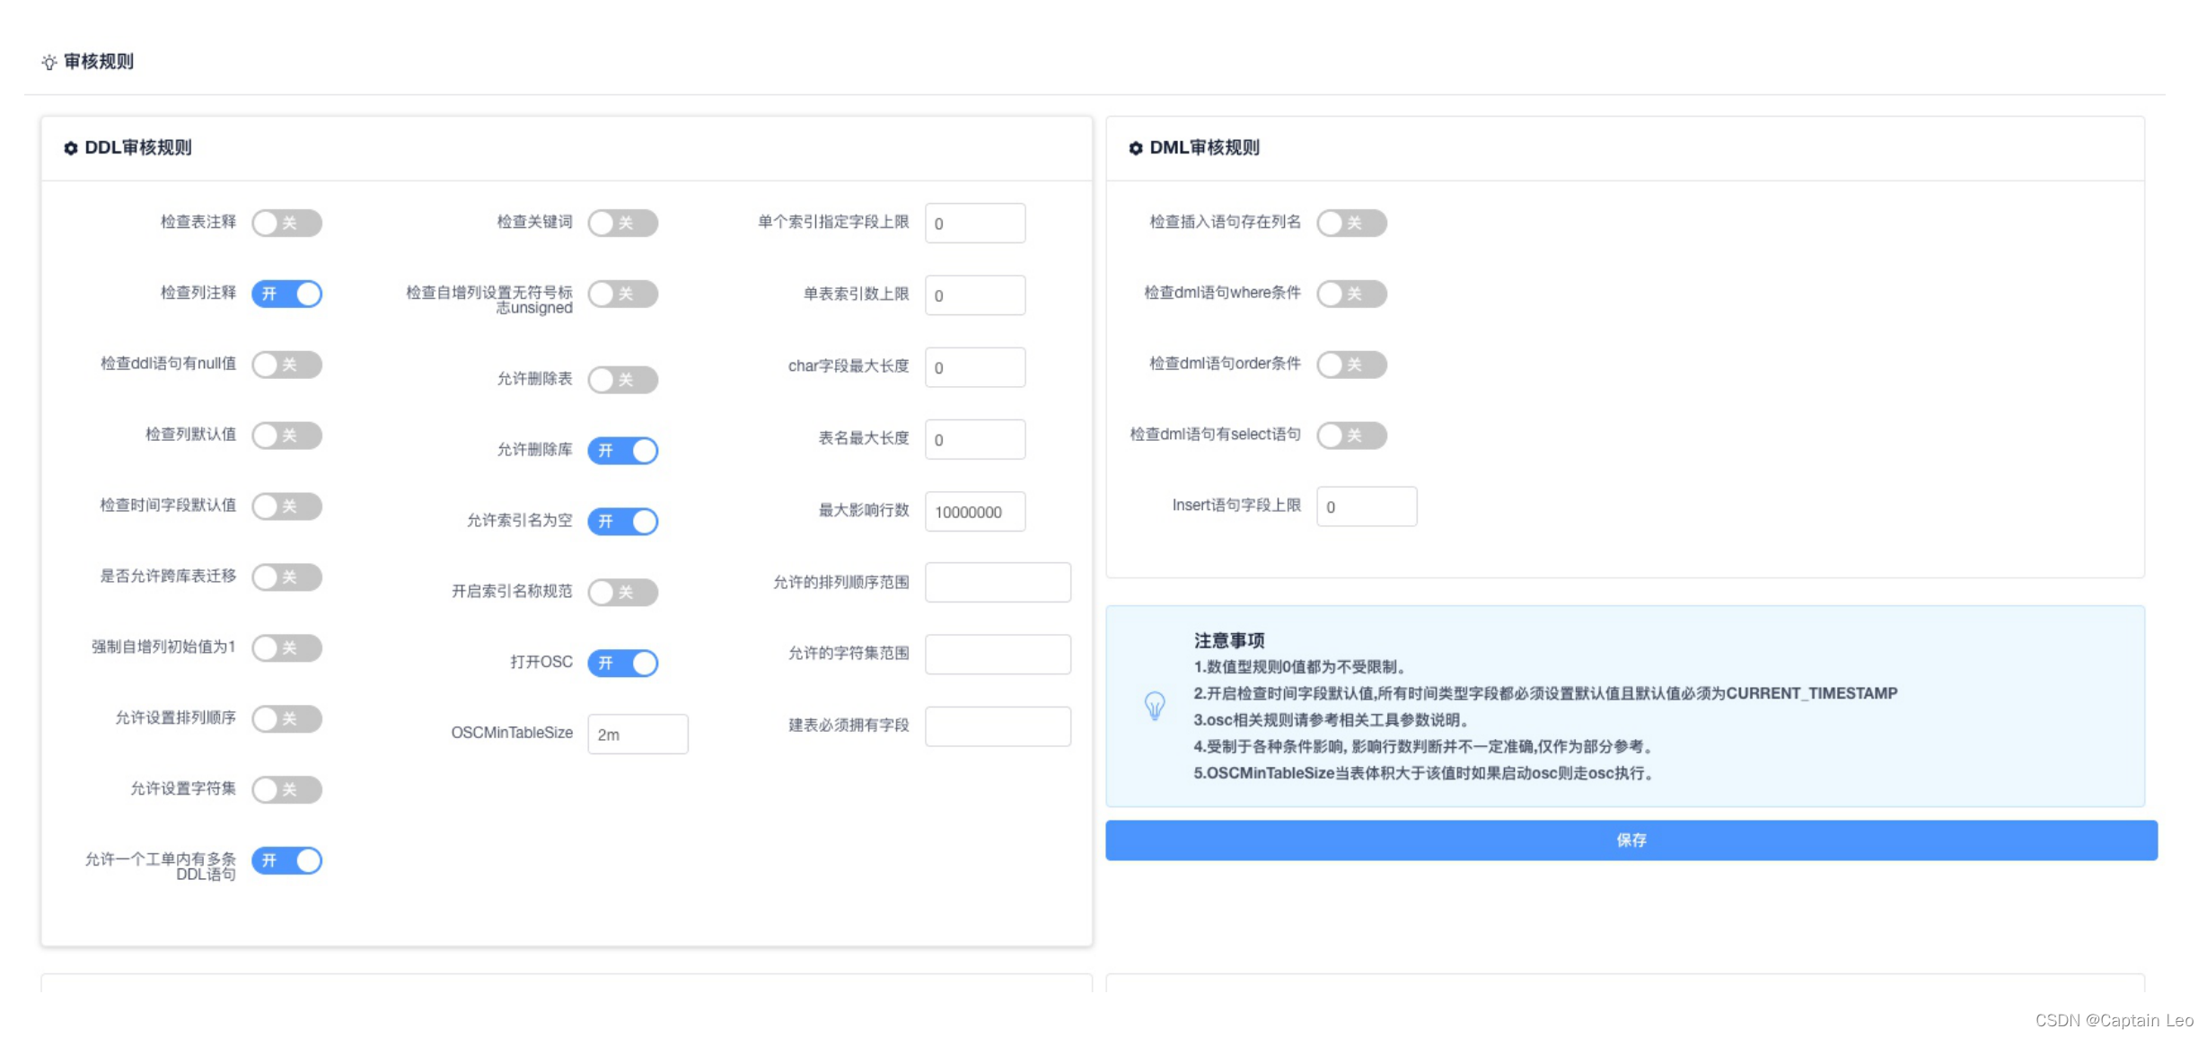2207x1038 pixels.
Task: Focus the 最大影响行数 input field
Action: coord(975,512)
